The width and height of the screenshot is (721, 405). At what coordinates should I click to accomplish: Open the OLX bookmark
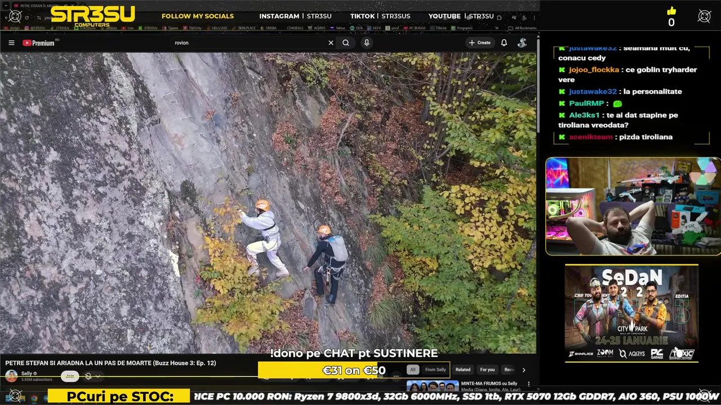(x=357, y=28)
